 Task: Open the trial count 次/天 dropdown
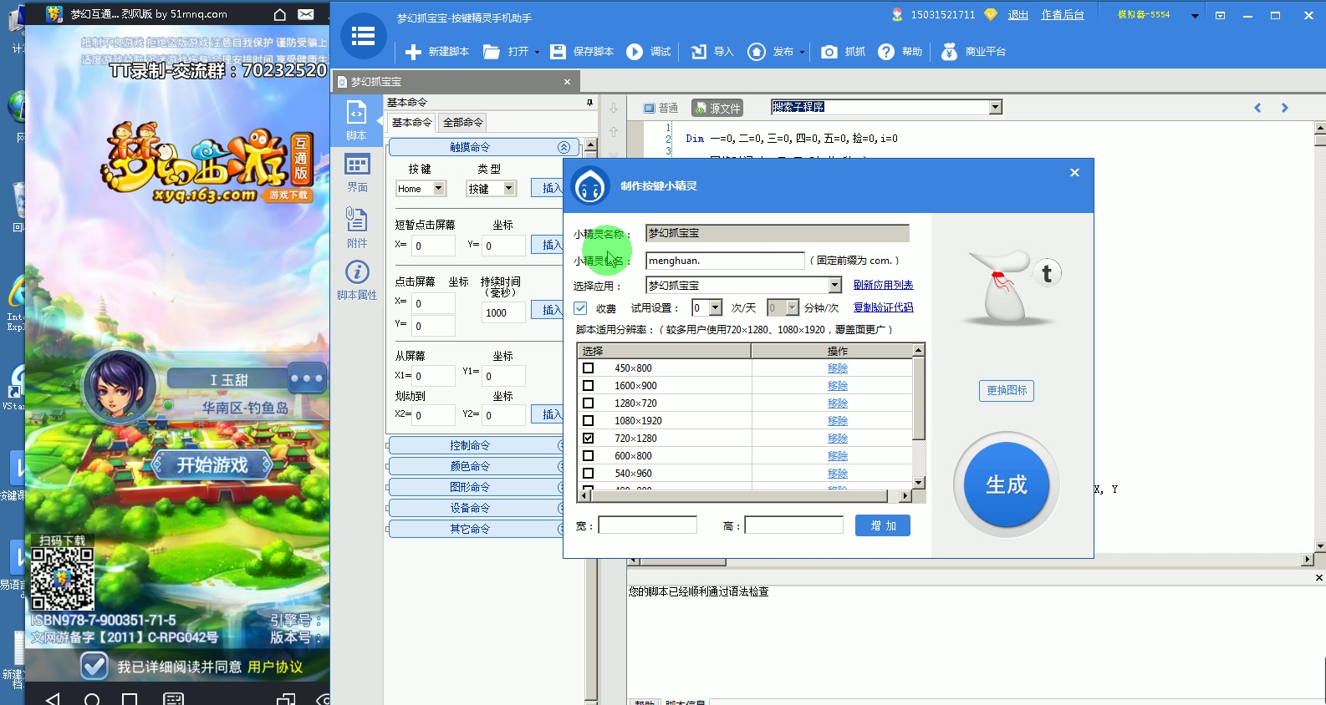coord(715,308)
